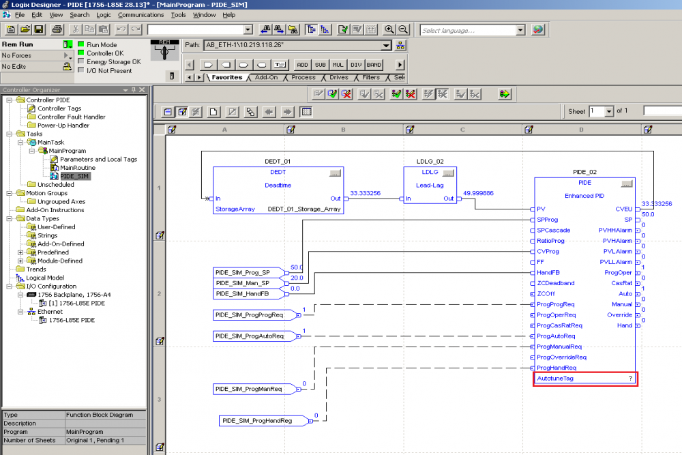Insert an Input Reference element
Image resolution: width=682 pixels, height=455 pixels.
pyautogui.click(x=208, y=65)
